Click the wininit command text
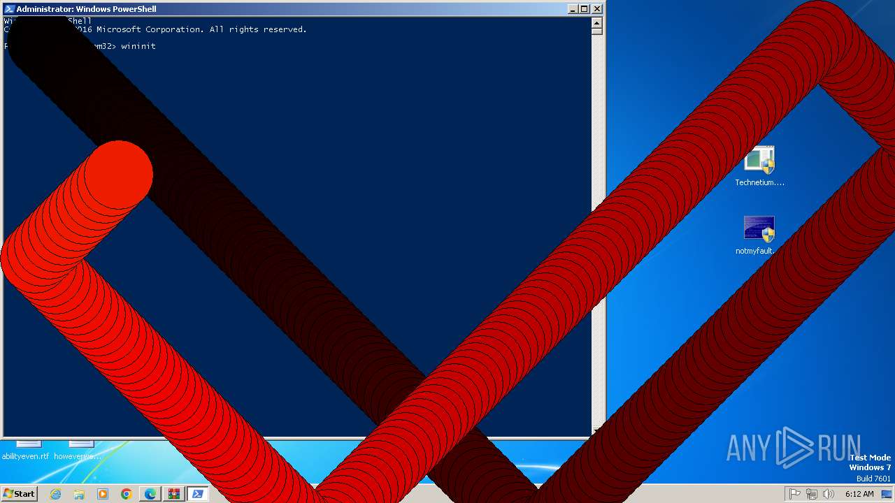This screenshot has height=503, width=895. 138,46
